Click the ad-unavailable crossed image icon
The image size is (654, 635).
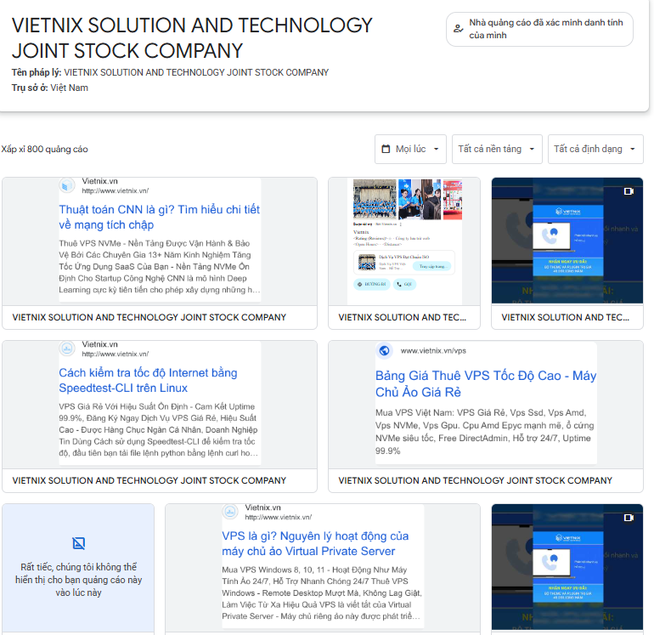pyautogui.click(x=78, y=543)
